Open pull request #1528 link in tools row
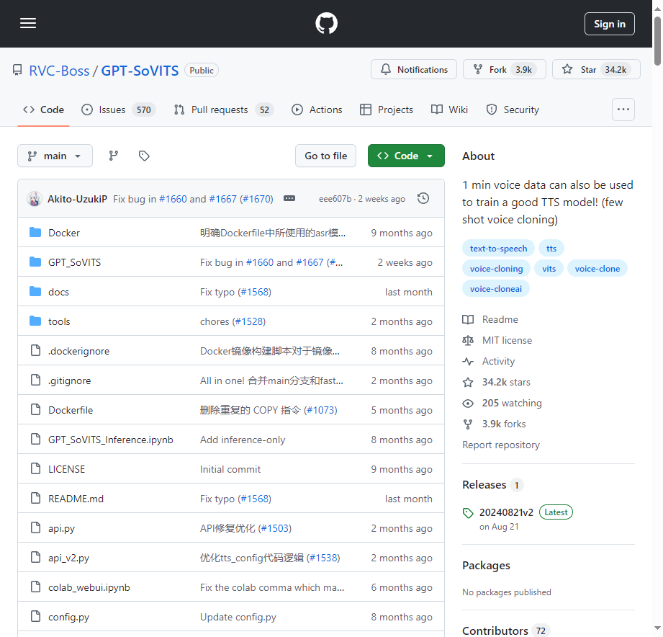The height and width of the screenshot is (637, 663). (248, 321)
